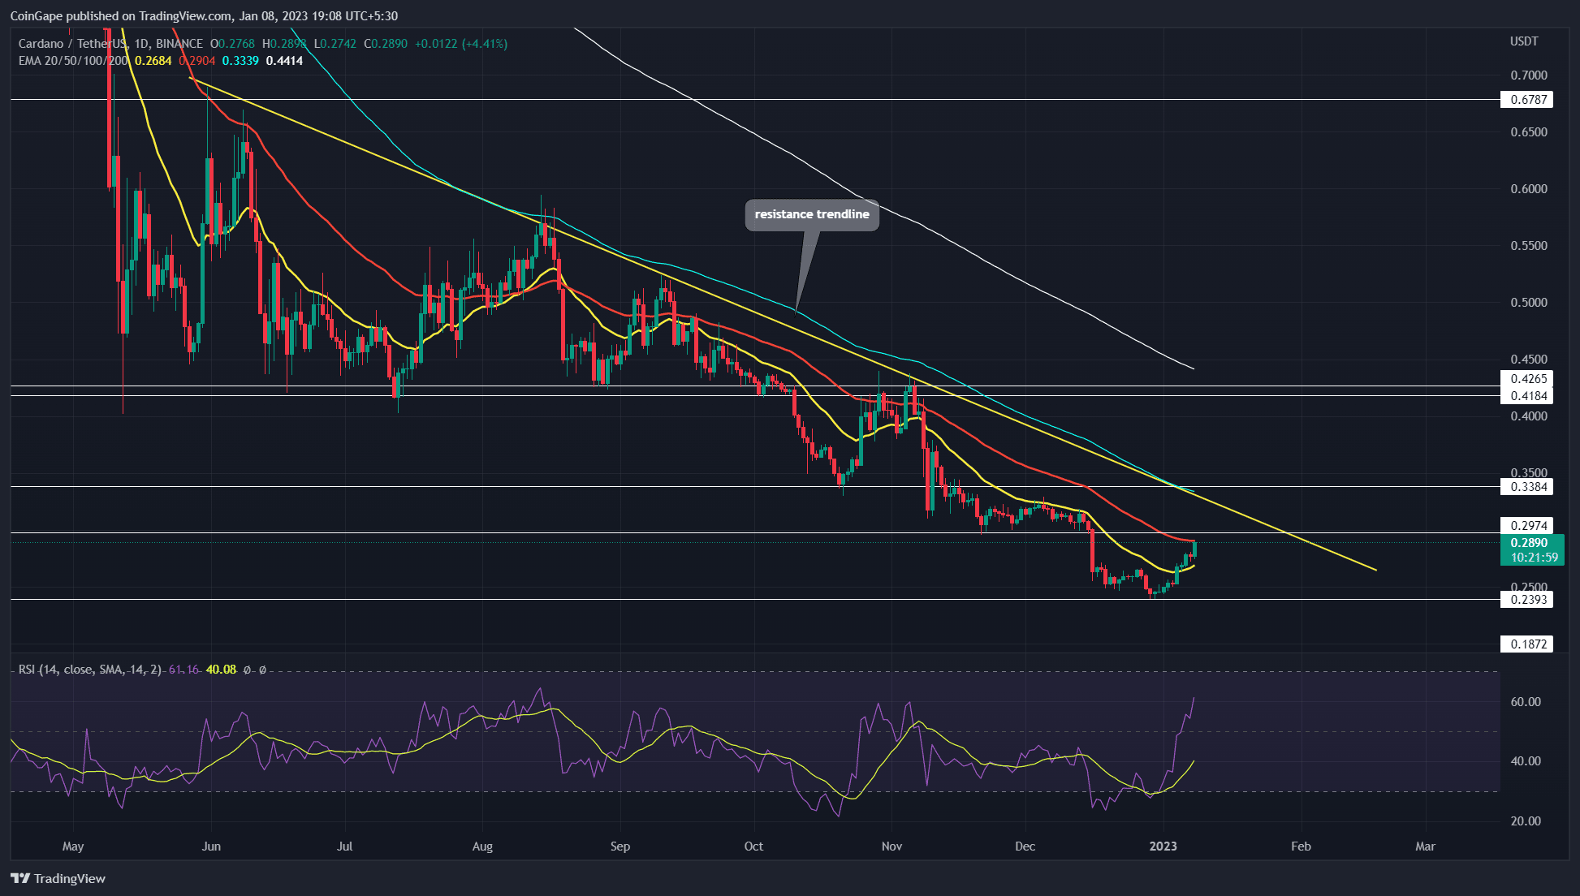Click the 0.6787 price level label
Viewport: 1580px width, 896px height.
click(1527, 100)
